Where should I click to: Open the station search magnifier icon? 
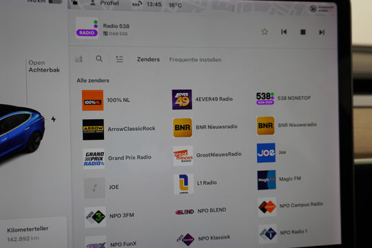[99, 59]
